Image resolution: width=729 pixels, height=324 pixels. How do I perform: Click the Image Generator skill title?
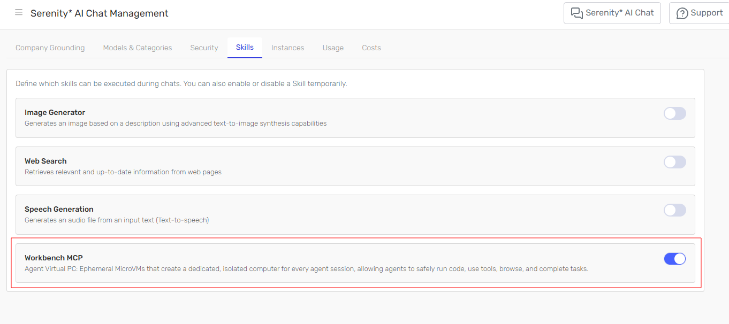pyautogui.click(x=55, y=113)
